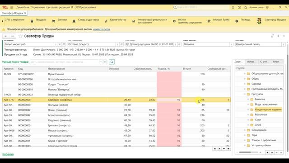Select Вода газированная folder
This screenshot has height=163, width=289.
tap(266, 105)
